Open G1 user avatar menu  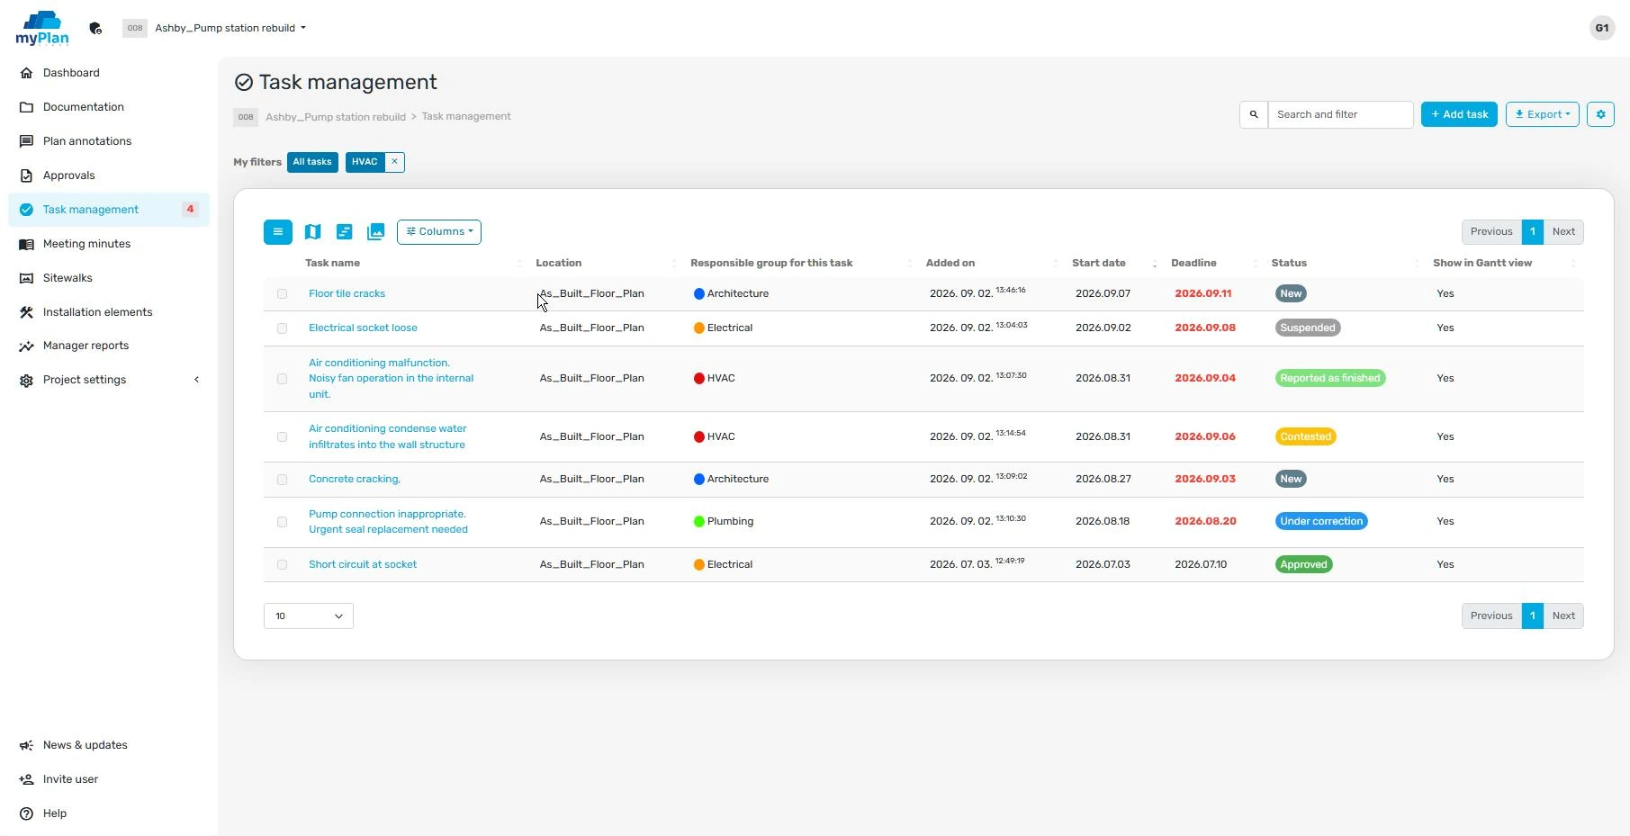(1602, 28)
